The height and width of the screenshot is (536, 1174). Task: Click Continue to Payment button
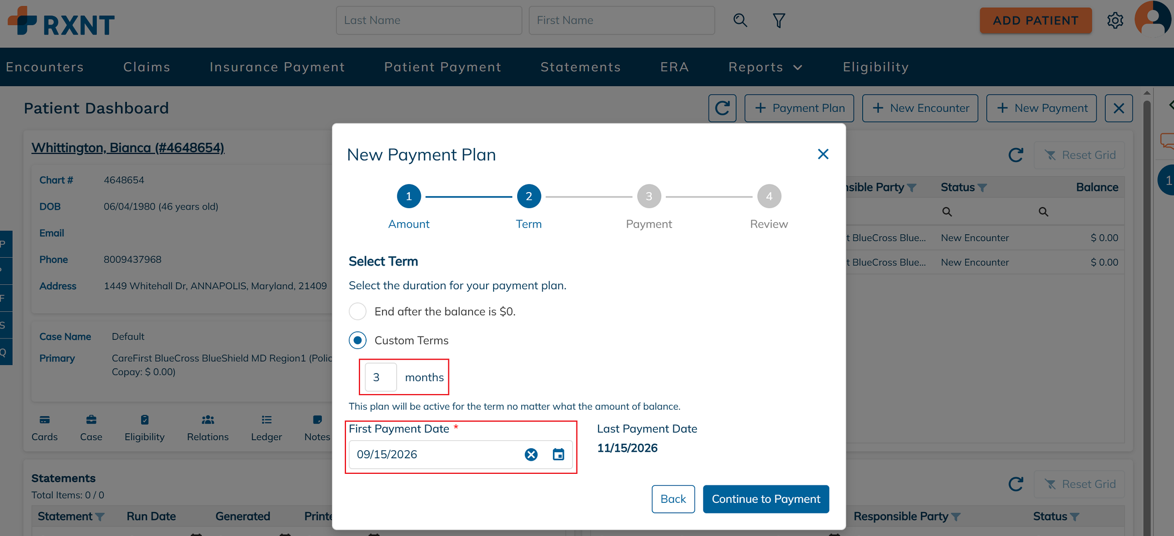(766, 499)
